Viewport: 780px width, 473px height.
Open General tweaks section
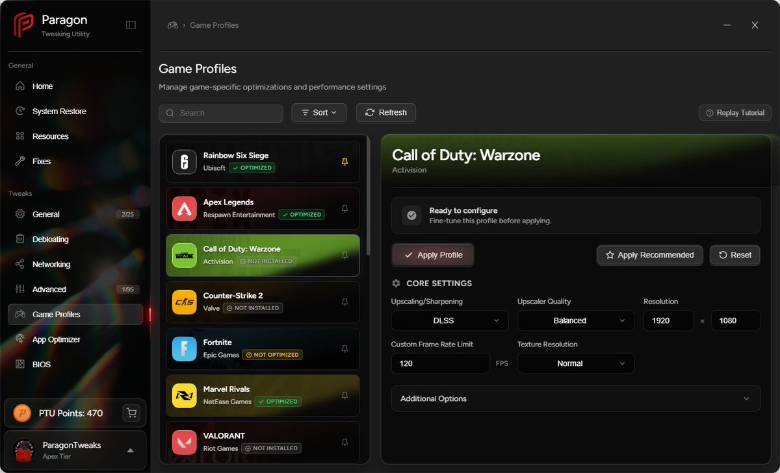75,214
